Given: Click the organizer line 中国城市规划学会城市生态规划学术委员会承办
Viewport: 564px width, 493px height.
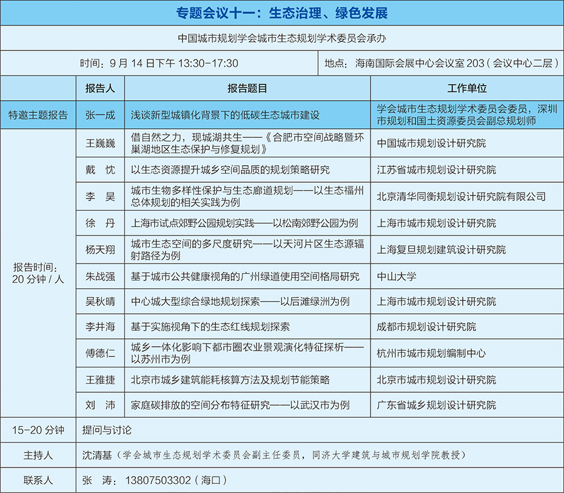Looking at the screenshot, I should (281, 38).
